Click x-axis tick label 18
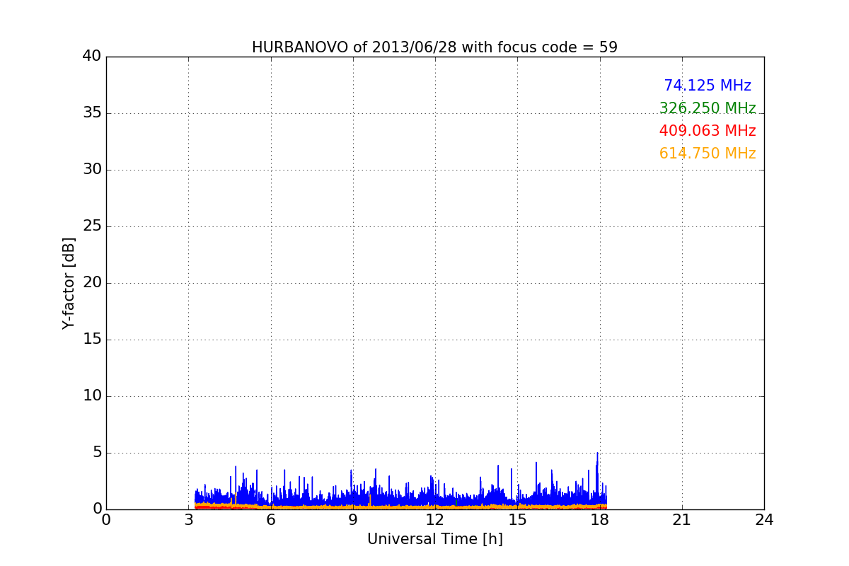This screenshot has height=566, width=849. click(599, 519)
